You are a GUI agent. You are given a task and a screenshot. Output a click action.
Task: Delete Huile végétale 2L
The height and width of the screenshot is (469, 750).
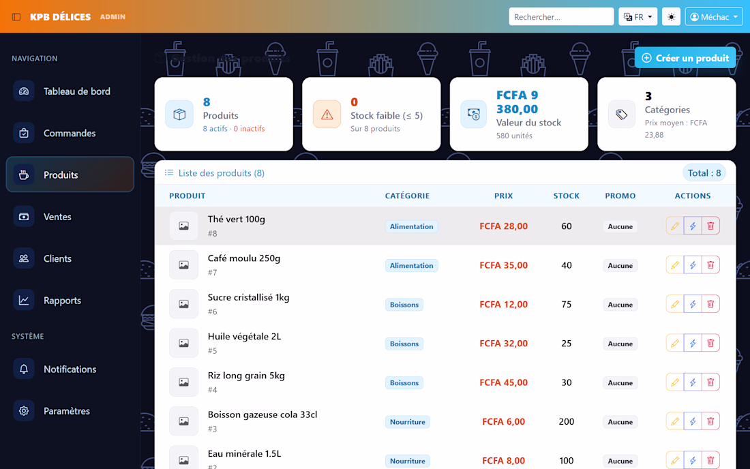point(710,343)
